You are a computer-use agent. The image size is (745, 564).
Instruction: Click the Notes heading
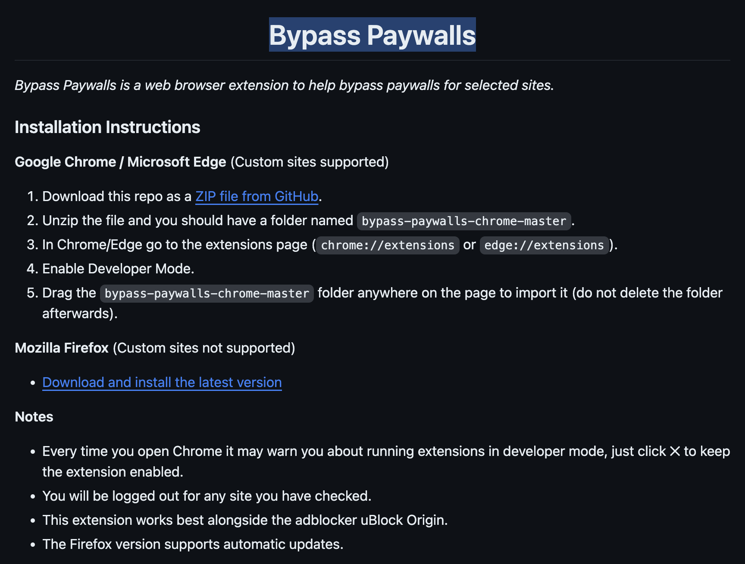pos(34,417)
